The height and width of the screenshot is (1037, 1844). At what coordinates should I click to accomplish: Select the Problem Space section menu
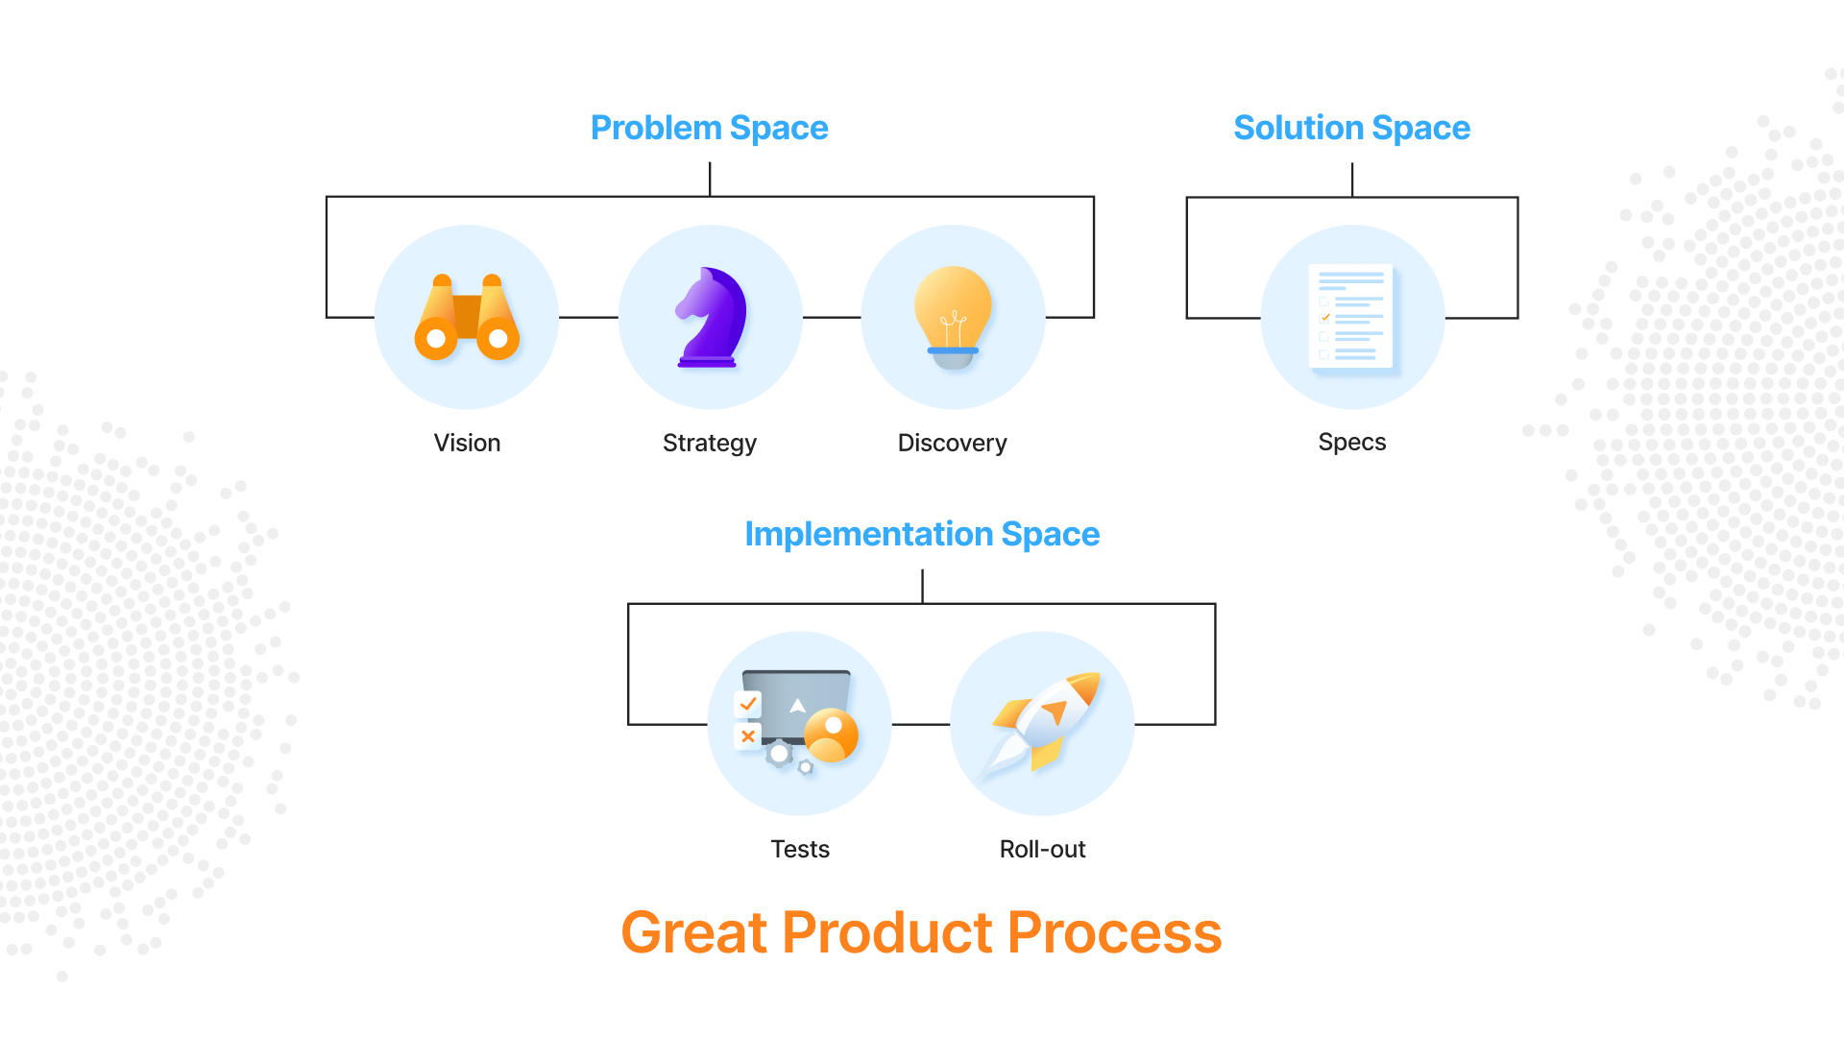click(x=709, y=127)
